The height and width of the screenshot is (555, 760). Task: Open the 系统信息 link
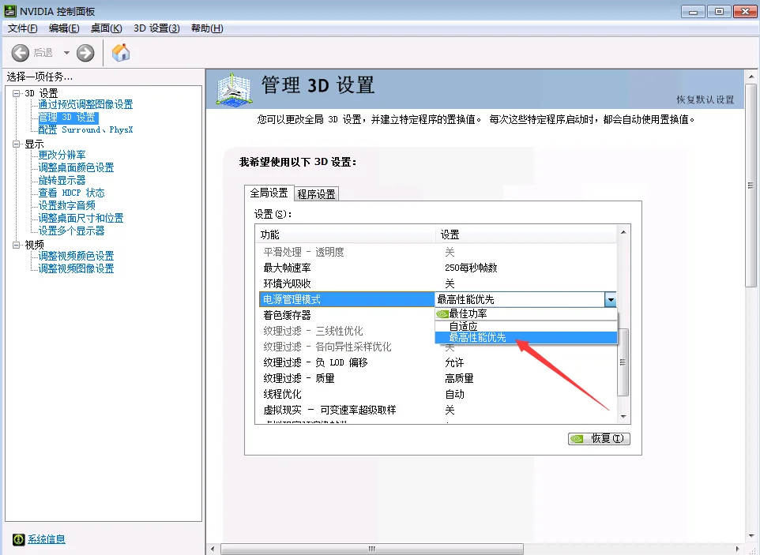click(x=46, y=539)
